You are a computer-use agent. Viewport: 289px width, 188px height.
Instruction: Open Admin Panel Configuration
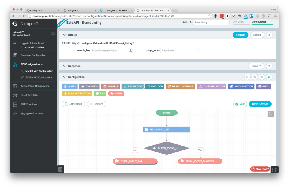point(35,86)
